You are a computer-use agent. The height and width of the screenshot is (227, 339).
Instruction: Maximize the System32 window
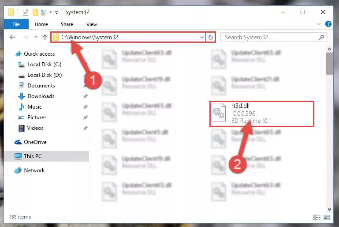click(303, 12)
